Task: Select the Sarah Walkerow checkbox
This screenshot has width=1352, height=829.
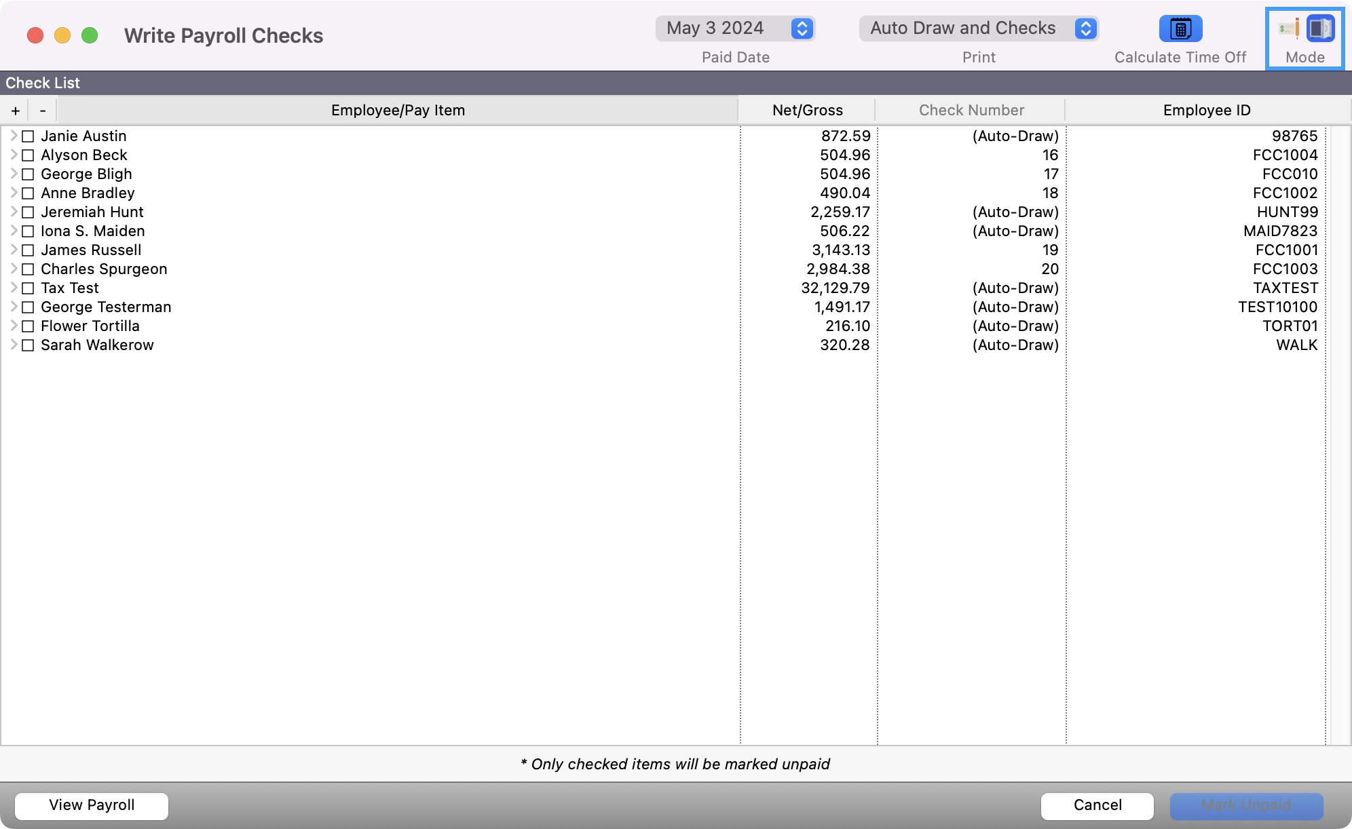Action: (x=28, y=345)
